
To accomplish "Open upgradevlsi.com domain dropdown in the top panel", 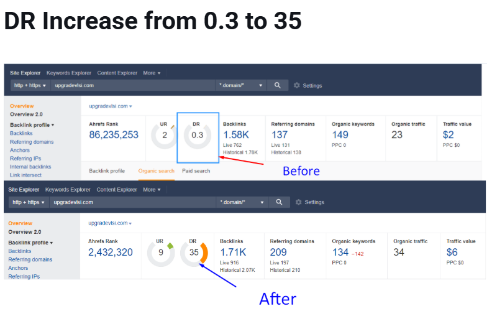I will coord(111,106).
